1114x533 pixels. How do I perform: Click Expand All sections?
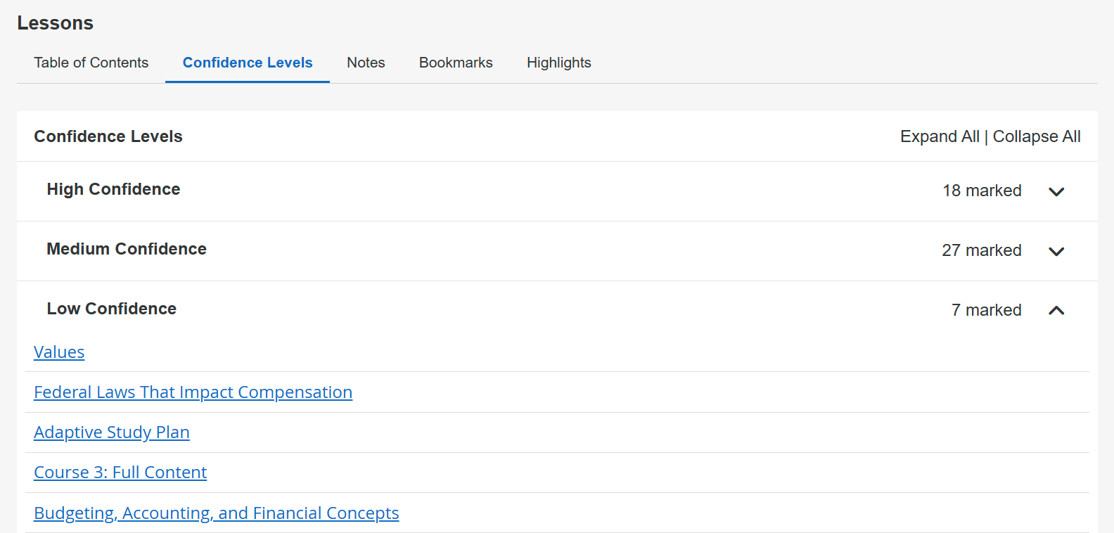[940, 136]
